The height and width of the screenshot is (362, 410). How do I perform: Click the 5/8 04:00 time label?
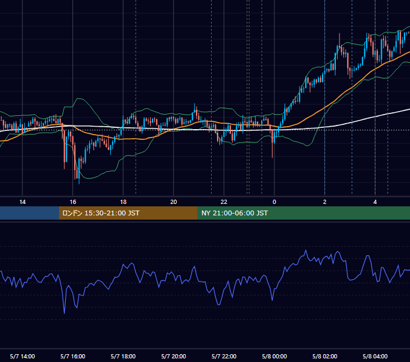(375, 356)
